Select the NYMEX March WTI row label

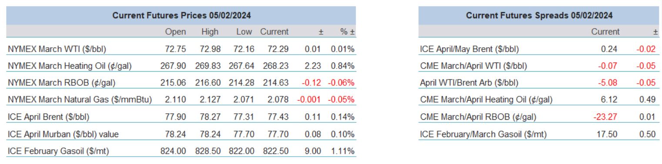pos(57,49)
